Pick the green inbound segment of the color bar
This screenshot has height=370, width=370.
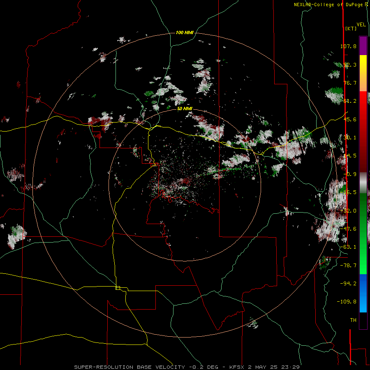(363, 234)
